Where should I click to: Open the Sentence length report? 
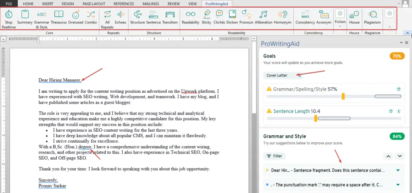pos(153,18)
